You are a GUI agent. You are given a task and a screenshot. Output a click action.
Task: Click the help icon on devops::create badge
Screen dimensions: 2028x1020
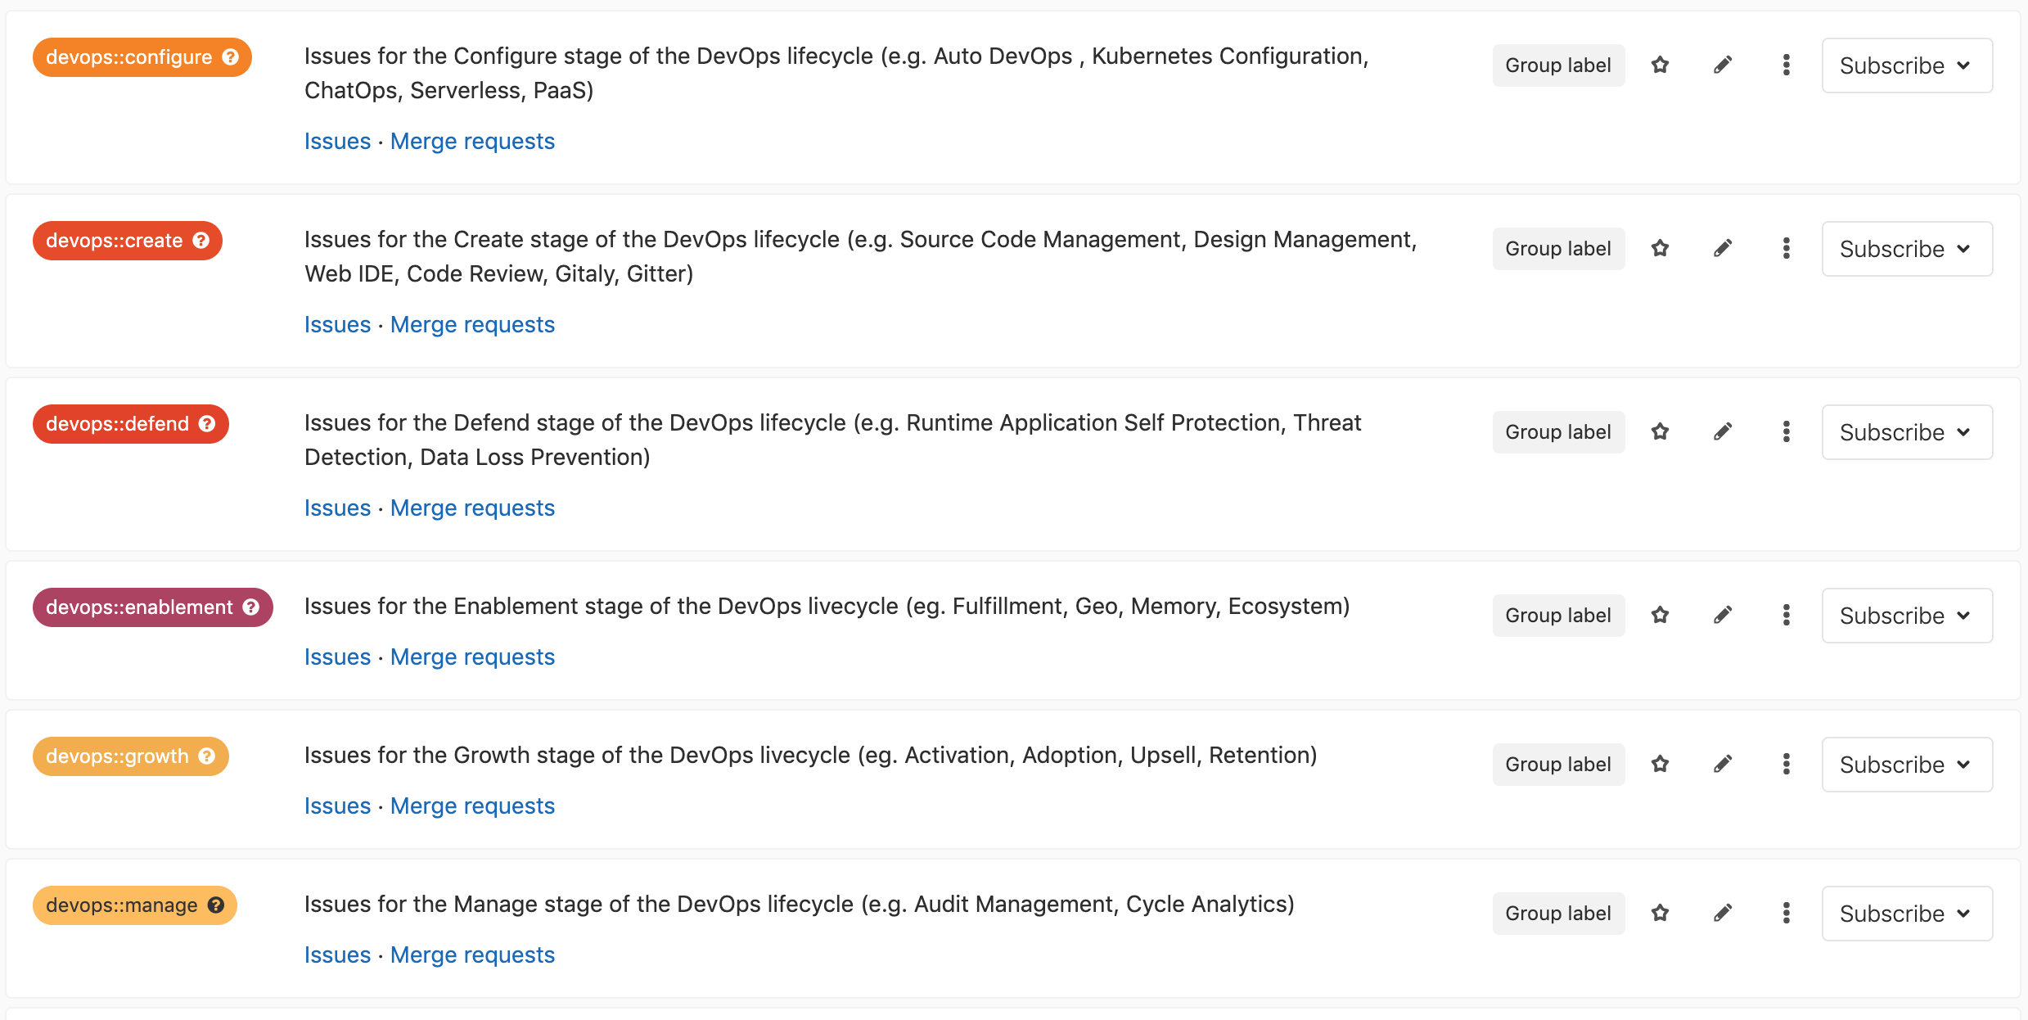(x=201, y=241)
